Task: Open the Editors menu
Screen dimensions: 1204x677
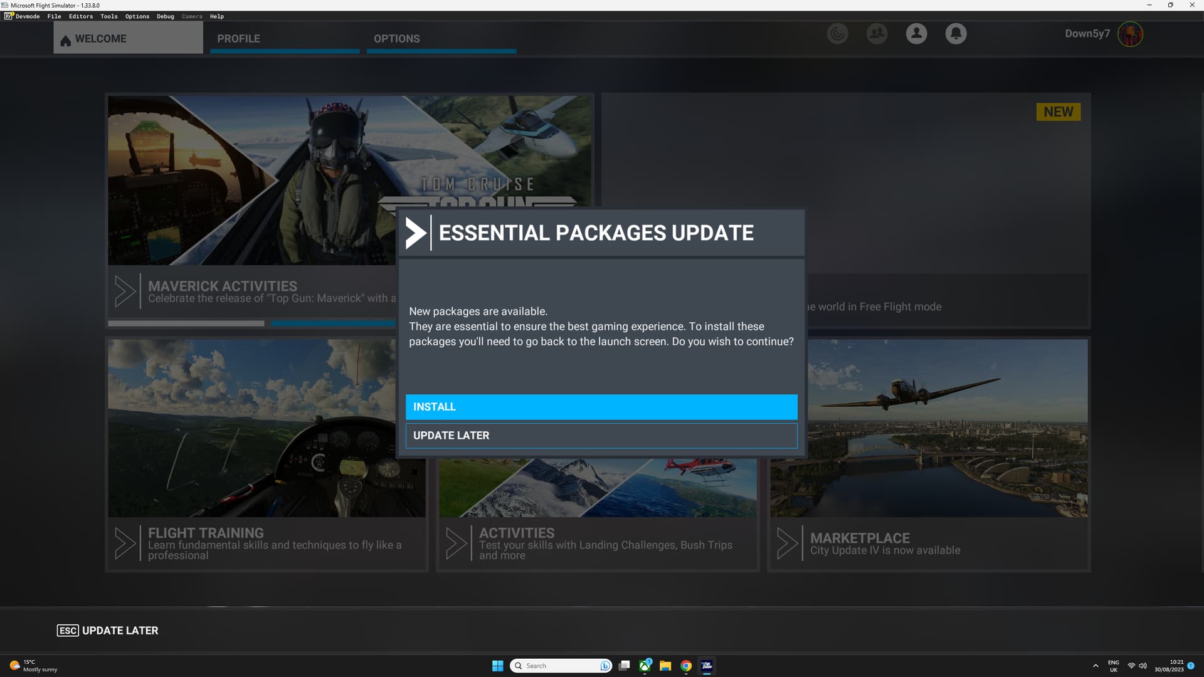Action: coord(81,16)
